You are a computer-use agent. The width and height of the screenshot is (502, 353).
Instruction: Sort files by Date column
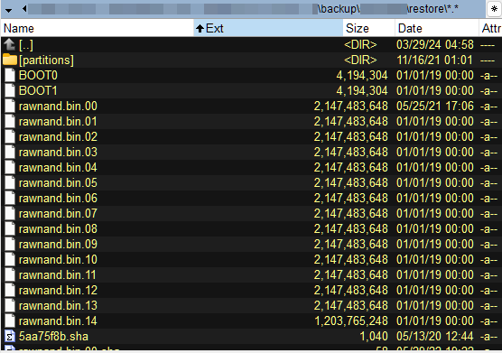(x=437, y=28)
